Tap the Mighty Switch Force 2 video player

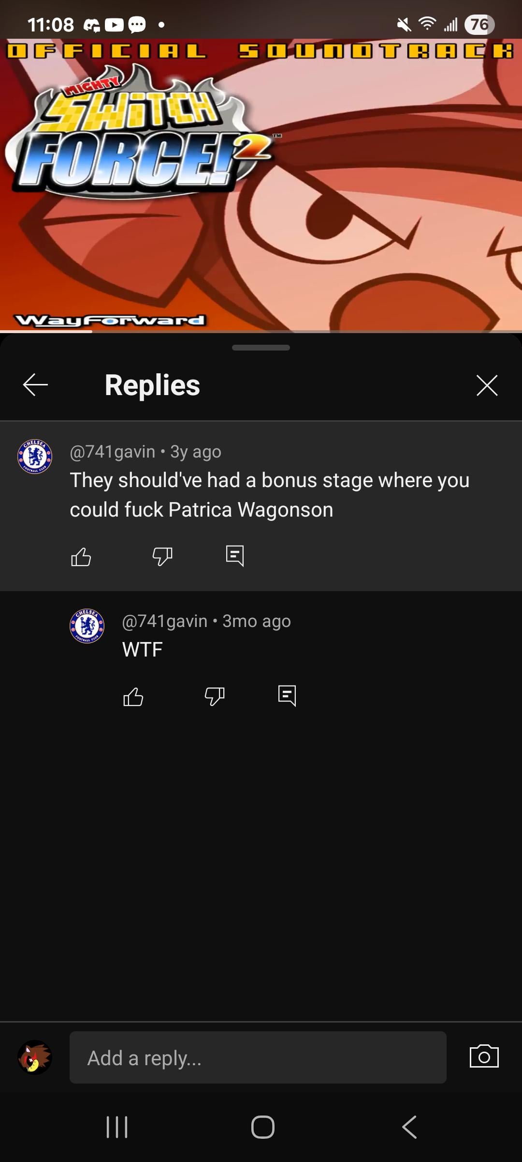[261, 184]
